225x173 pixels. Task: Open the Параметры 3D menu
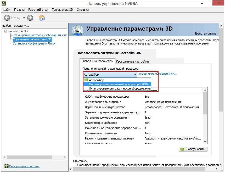62,10
